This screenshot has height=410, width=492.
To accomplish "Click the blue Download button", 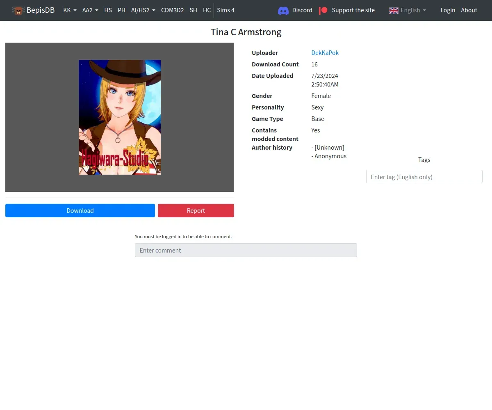I will 80,210.
